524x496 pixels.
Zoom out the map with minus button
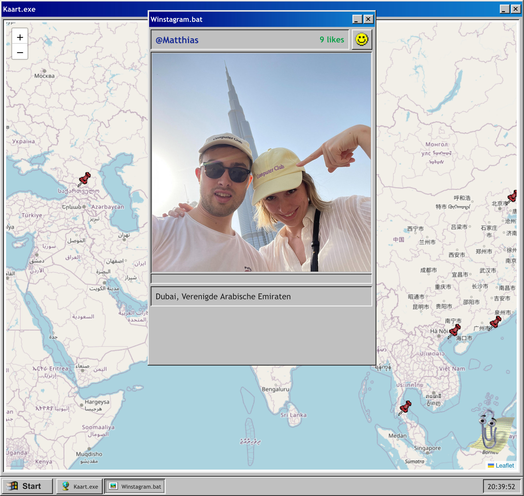point(20,52)
